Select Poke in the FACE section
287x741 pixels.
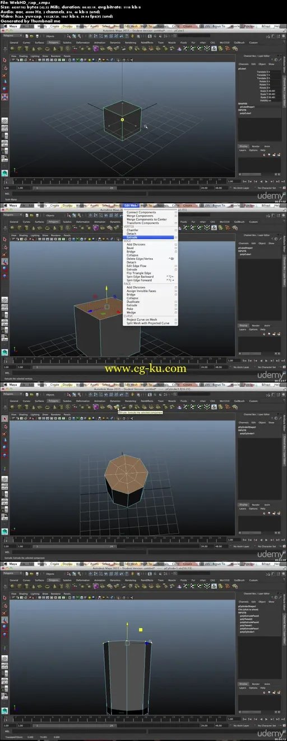pos(129,309)
